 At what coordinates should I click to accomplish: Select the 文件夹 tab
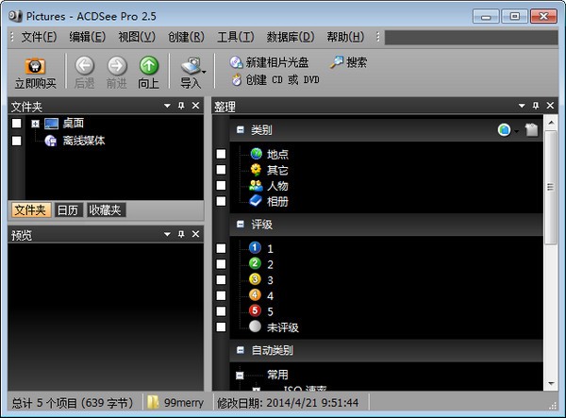31,210
